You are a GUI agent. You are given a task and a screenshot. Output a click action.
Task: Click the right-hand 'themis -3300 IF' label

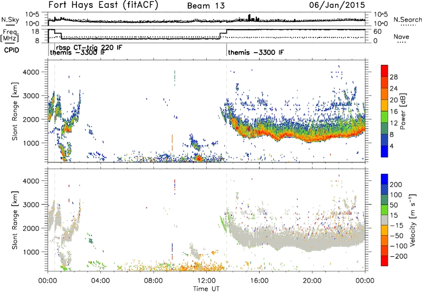click(256, 52)
